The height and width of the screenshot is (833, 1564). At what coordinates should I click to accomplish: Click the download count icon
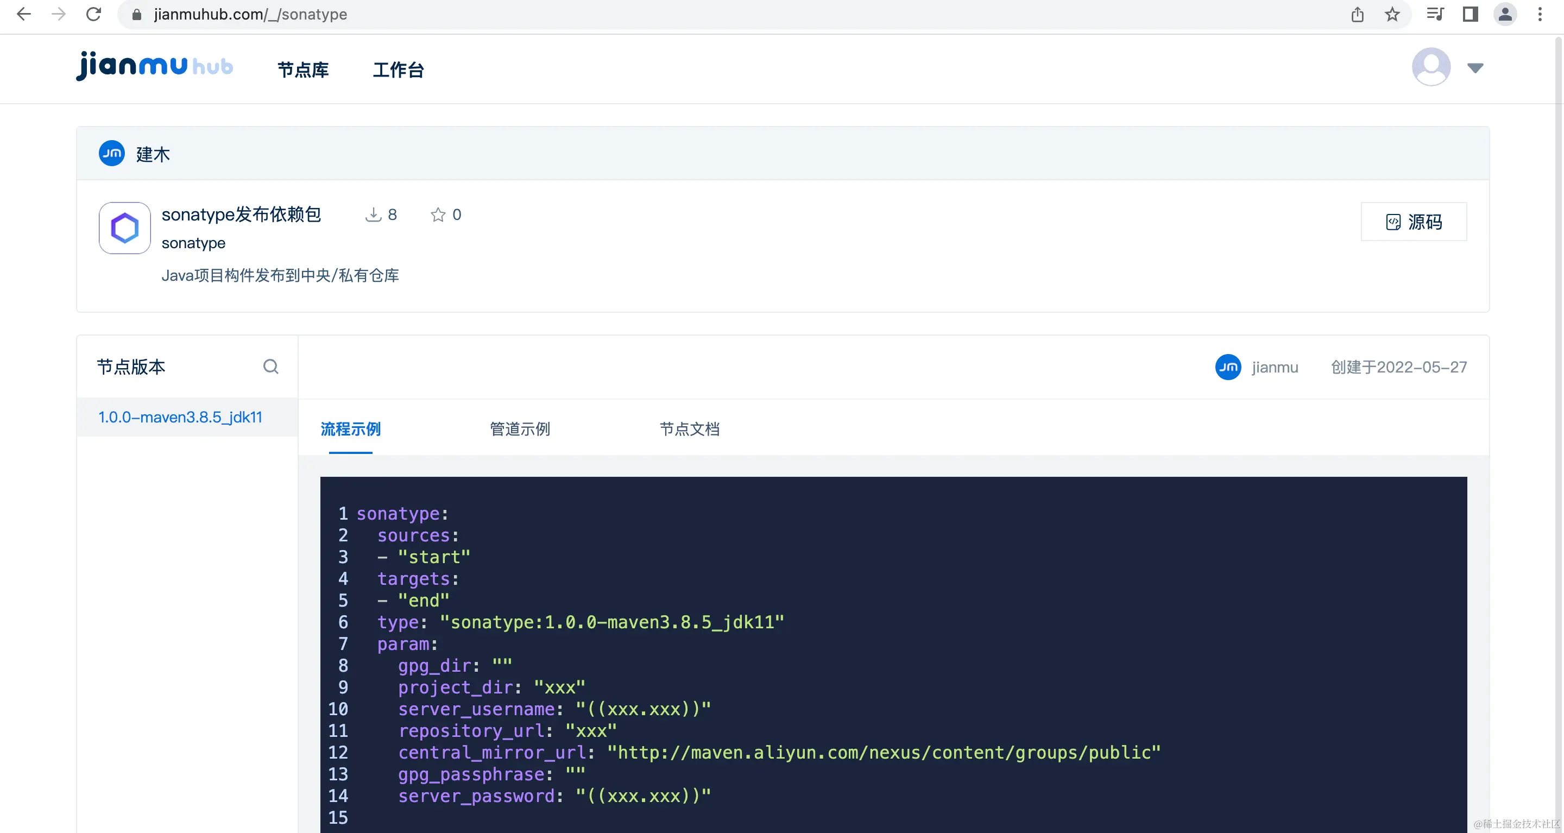tap(373, 215)
